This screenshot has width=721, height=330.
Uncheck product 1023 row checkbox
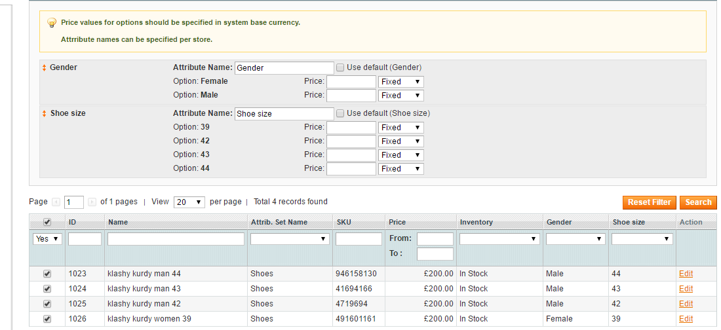click(x=47, y=274)
